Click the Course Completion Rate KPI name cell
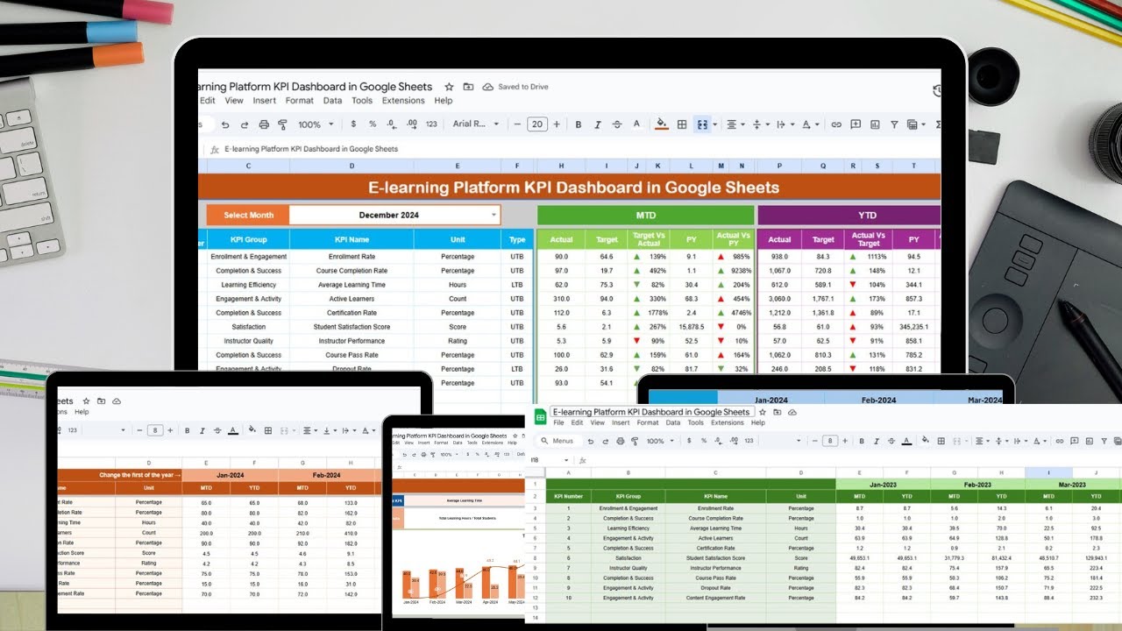Screen dimensions: 1122x631 coord(352,271)
